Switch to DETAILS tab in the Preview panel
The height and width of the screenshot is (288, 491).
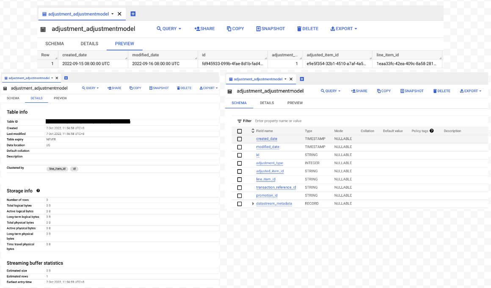click(x=89, y=44)
